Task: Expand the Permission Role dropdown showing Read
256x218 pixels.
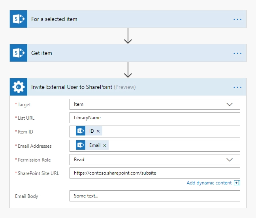Action: click(x=230, y=160)
